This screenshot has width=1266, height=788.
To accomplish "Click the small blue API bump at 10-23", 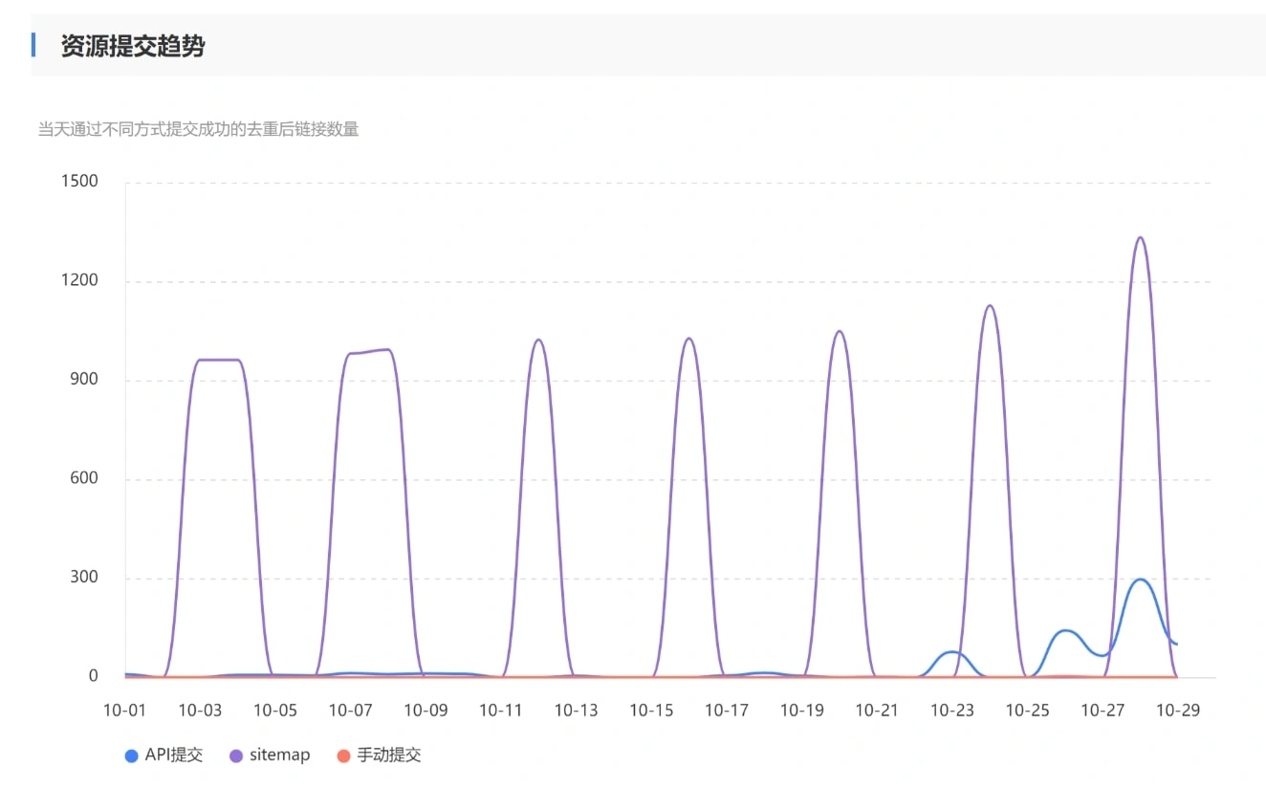I will (x=950, y=652).
